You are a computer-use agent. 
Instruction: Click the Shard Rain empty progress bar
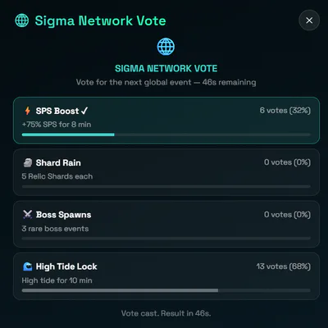pyautogui.click(x=166, y=187)
